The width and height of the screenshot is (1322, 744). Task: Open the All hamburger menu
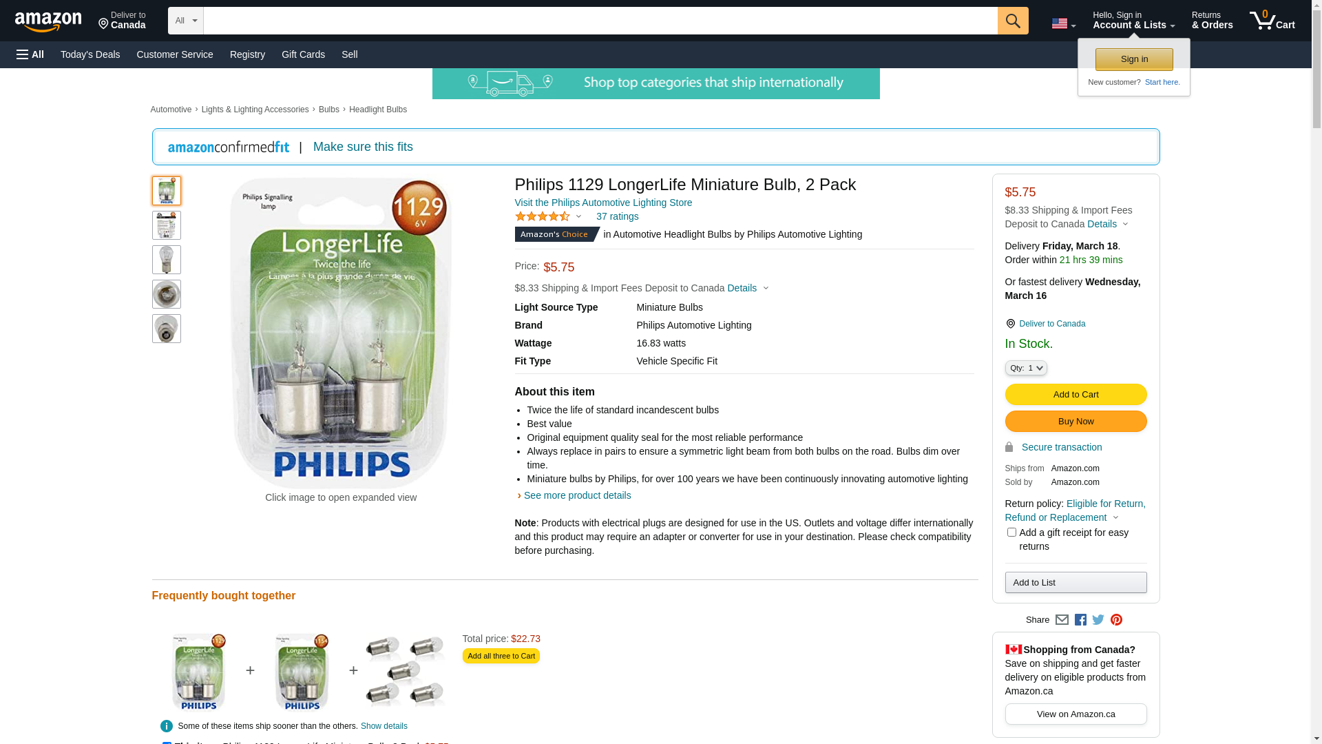coord(30,54)
